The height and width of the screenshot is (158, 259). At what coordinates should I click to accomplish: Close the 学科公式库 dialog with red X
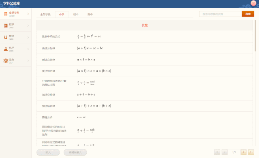point(253,3)
